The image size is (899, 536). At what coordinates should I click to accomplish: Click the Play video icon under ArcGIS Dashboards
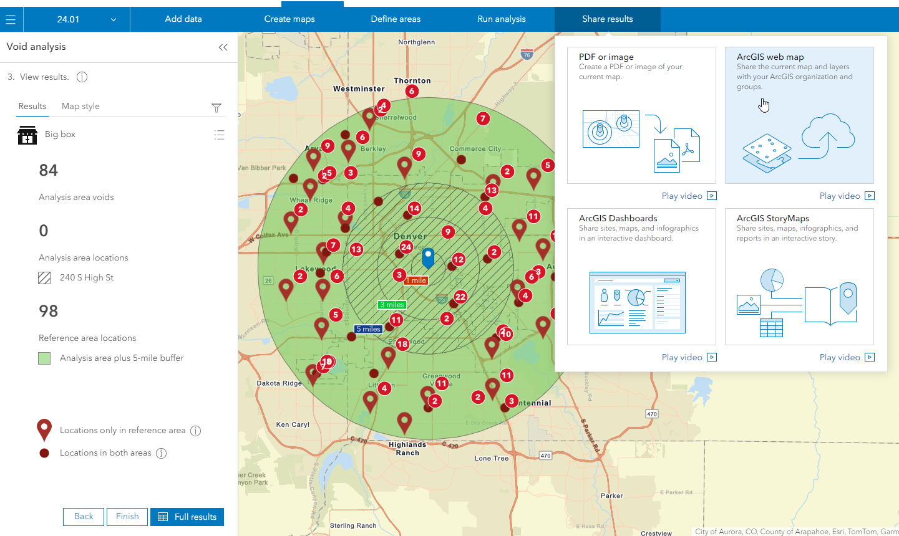pyautogui.click(x=712, y=357)
